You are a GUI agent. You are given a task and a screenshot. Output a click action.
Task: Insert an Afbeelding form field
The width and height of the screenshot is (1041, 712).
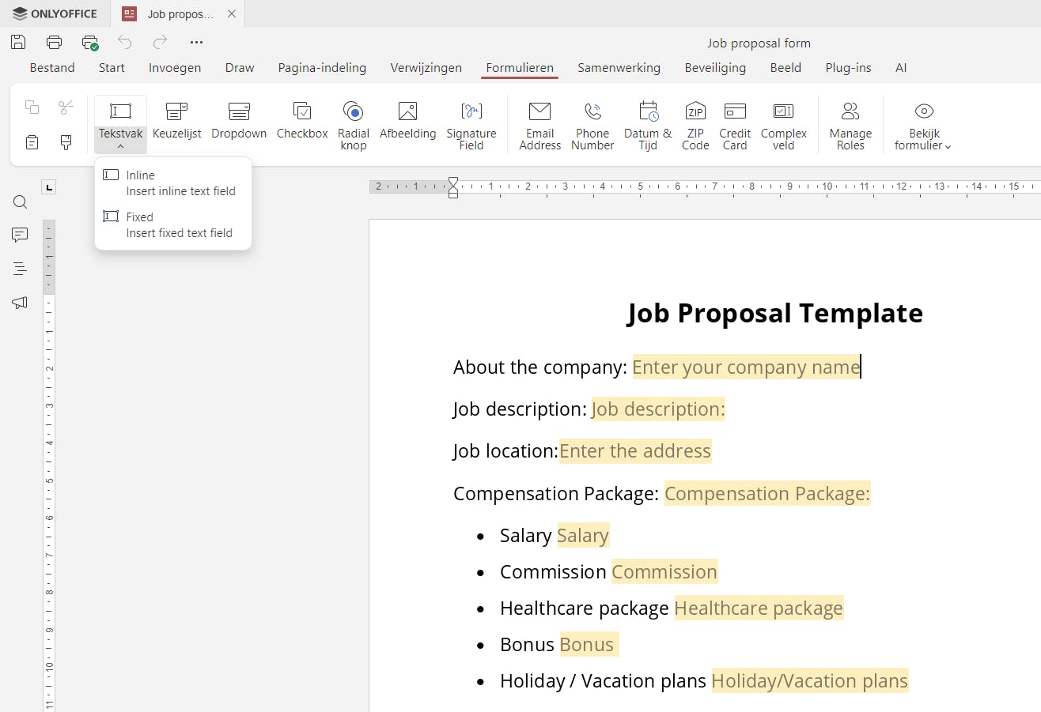coord(407,124)
